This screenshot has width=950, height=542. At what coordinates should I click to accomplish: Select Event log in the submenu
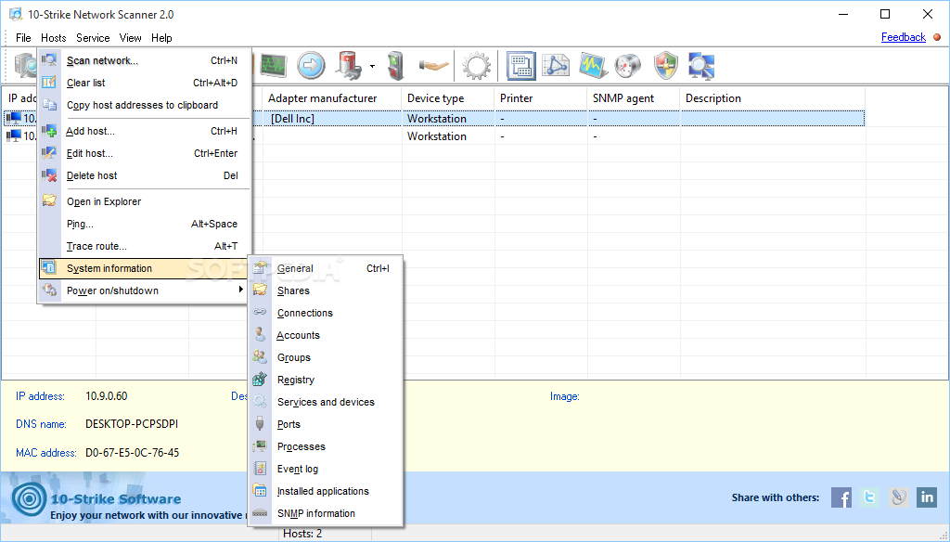(326, 470)
